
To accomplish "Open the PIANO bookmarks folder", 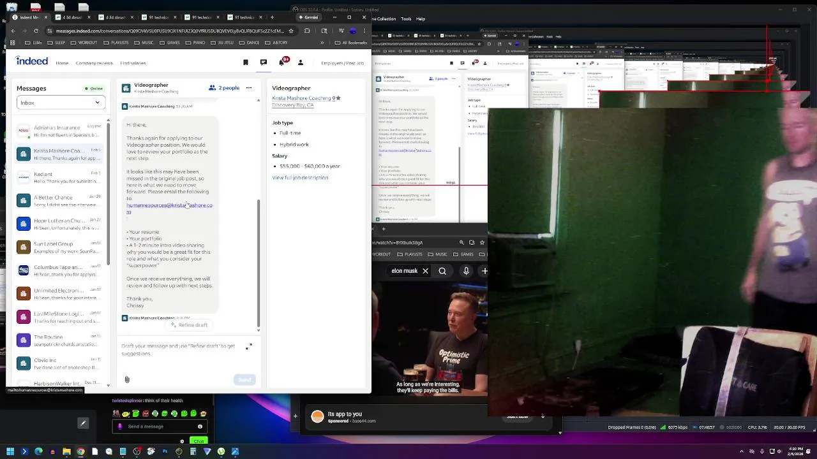I will 195,43.
